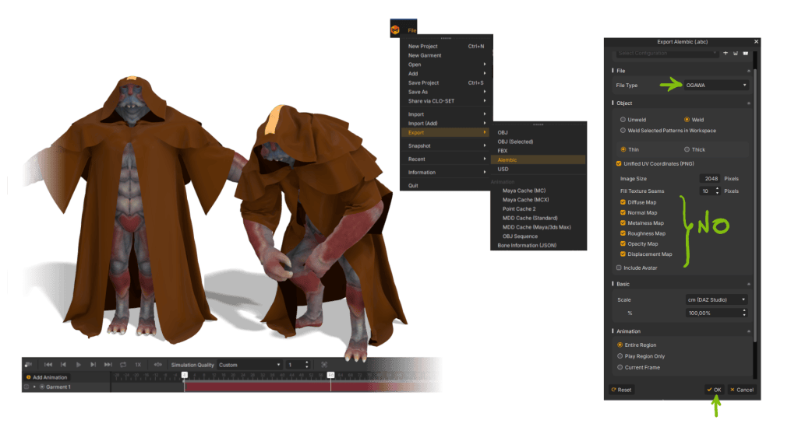
Task: Click the timeline fit width arrows icon
Action: [x=157, y=365]
